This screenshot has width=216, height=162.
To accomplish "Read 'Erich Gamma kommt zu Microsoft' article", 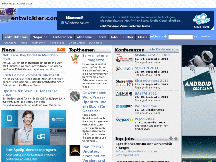I will point(31,75).
